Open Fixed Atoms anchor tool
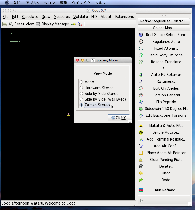The height and width of the screenshot is (210, 195). click(x=164, y=48)
